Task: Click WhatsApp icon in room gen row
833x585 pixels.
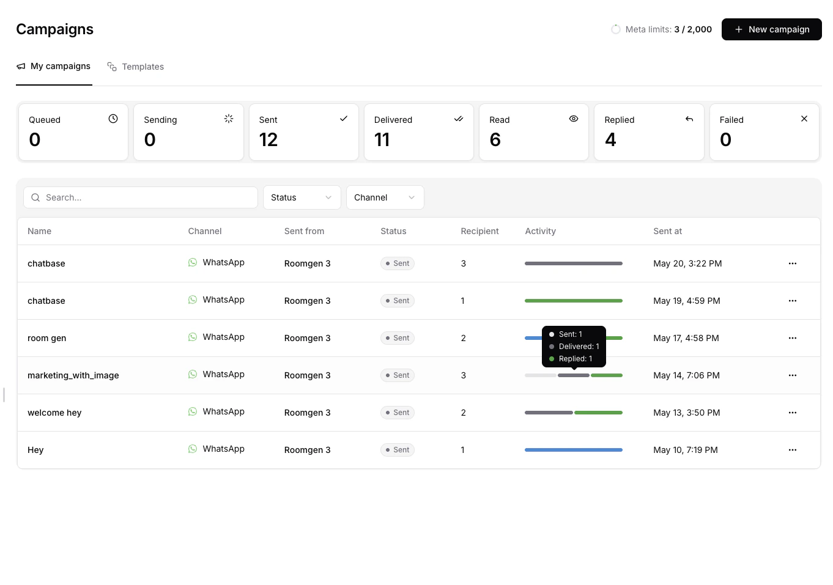Action: pos(193,337)
